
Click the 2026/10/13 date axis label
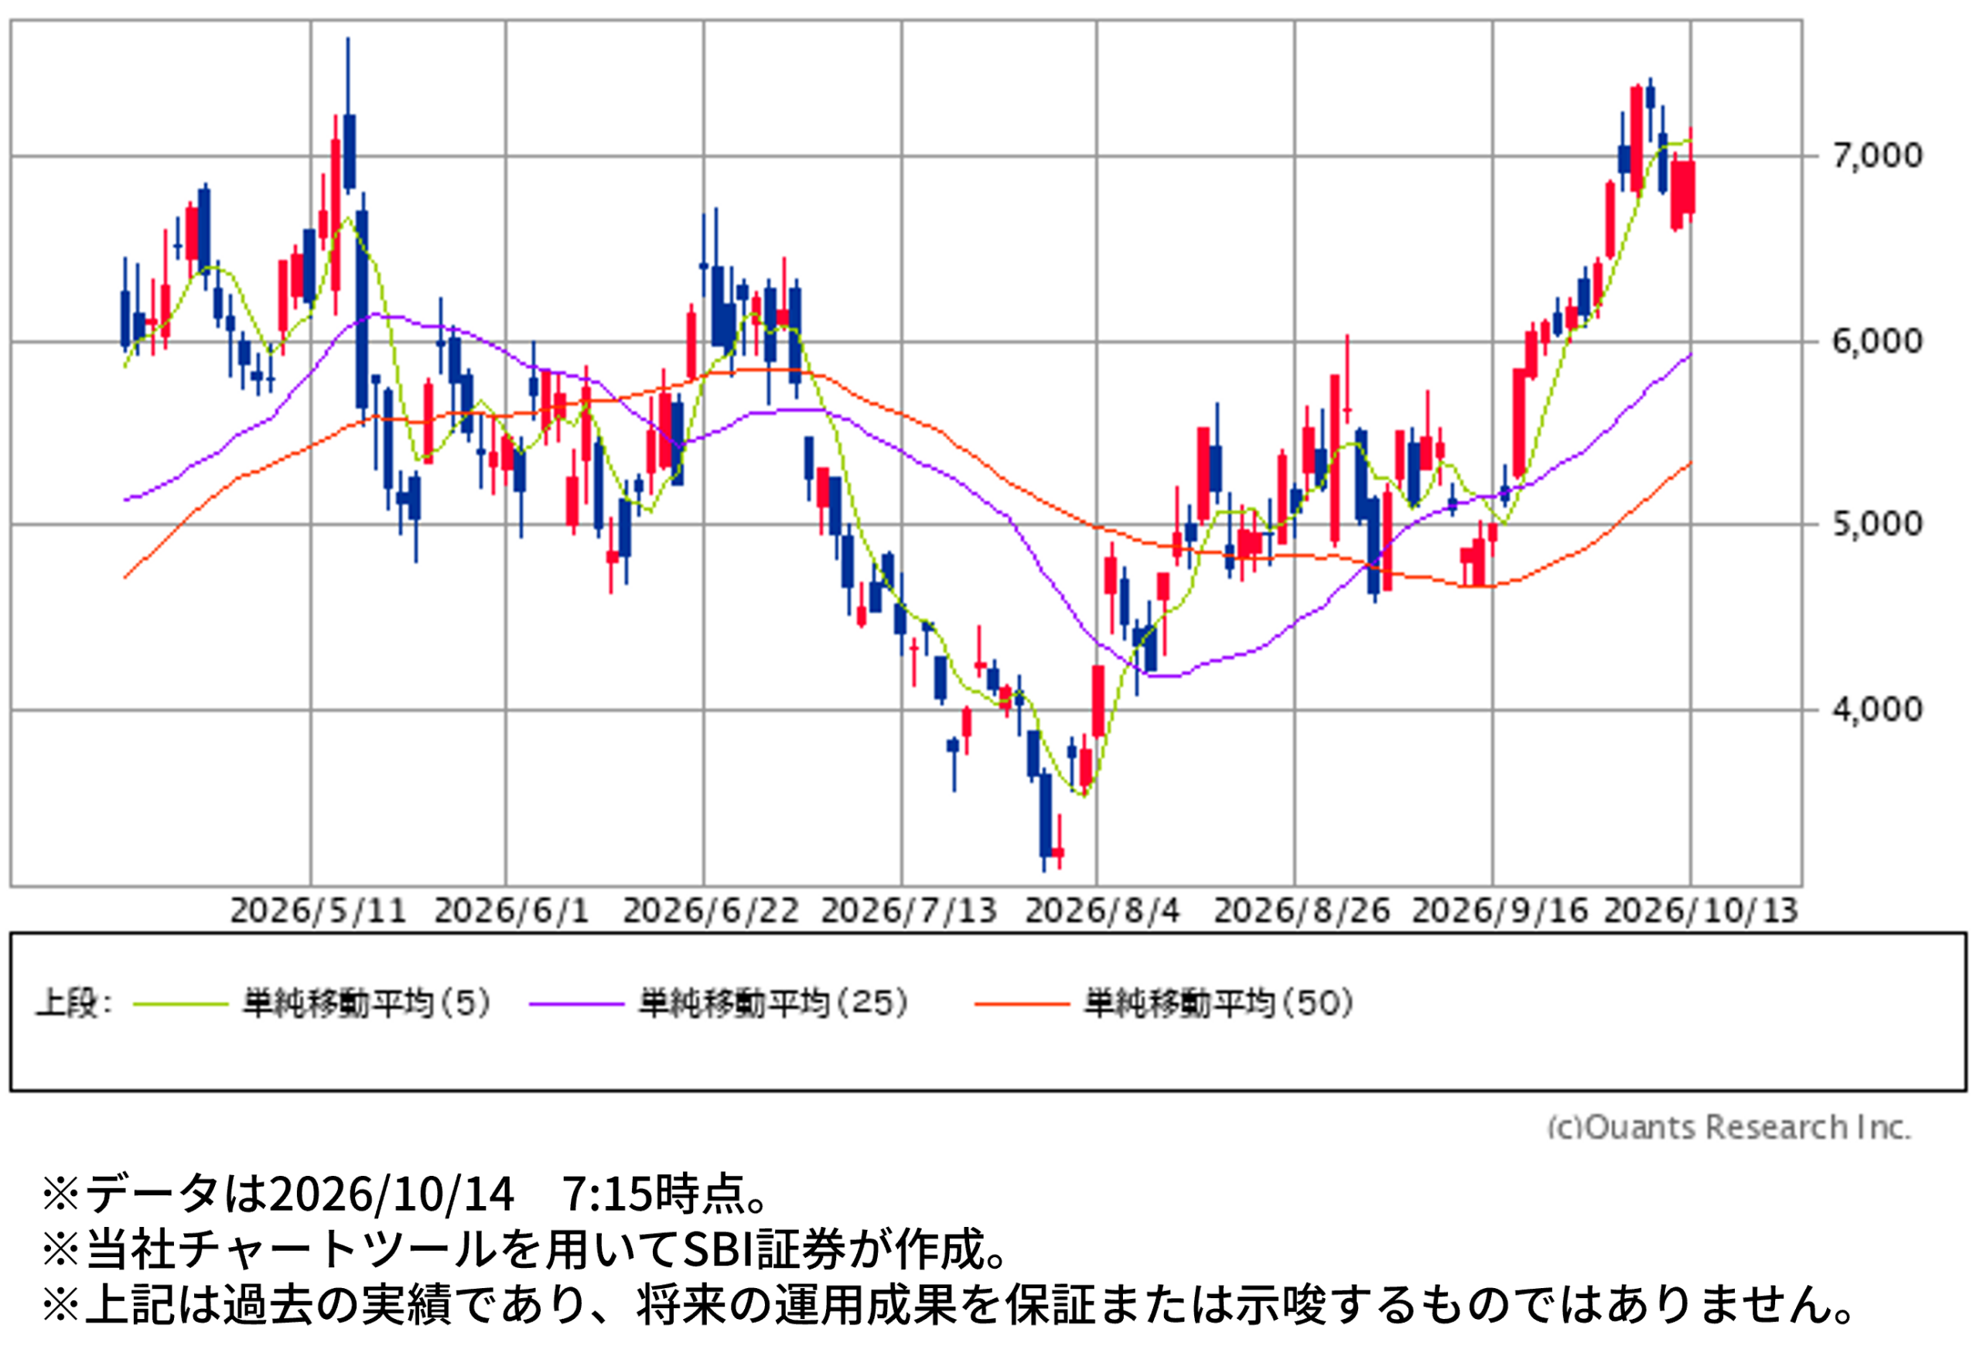click(1702, 911)
